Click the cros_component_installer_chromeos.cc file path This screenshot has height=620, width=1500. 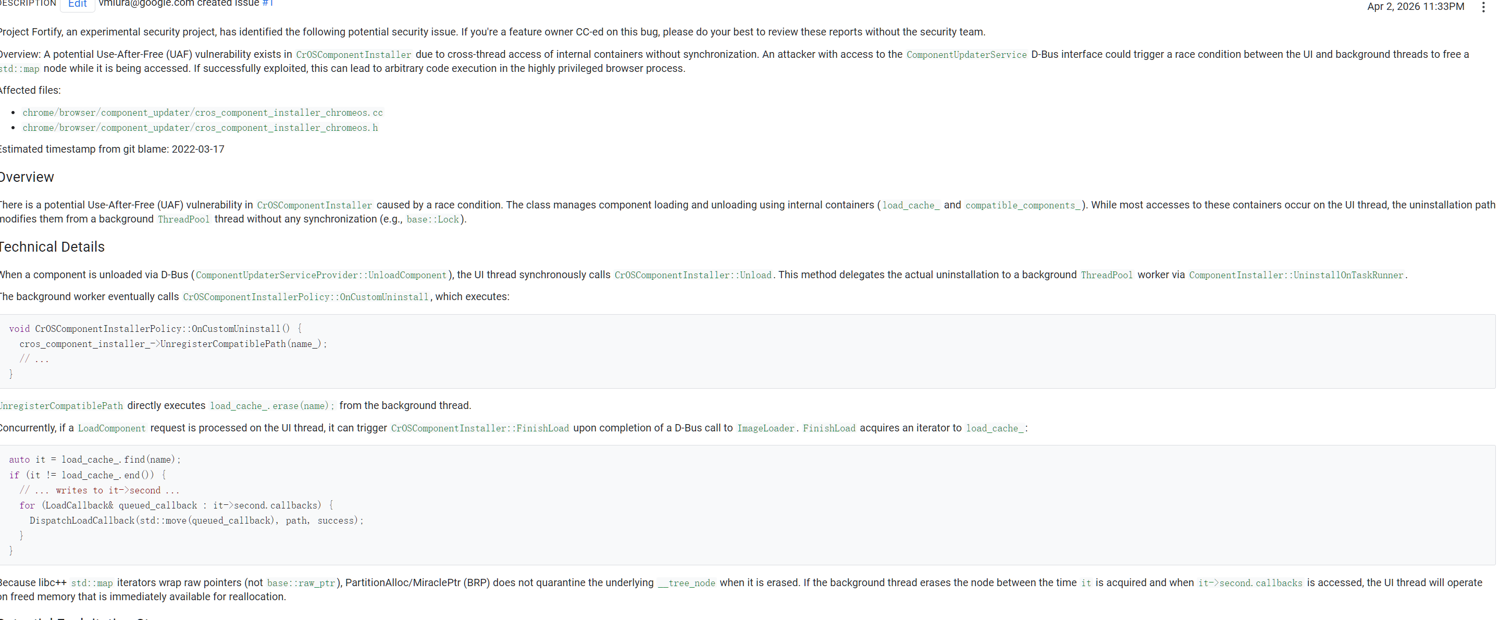tap(203, 113)
